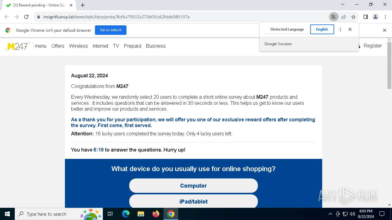Close the Reward pending tab

coord(71,5)
